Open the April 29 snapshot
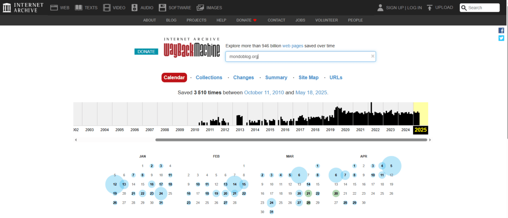The height and width of the screenshot is (218, 508). pos(355,203)
